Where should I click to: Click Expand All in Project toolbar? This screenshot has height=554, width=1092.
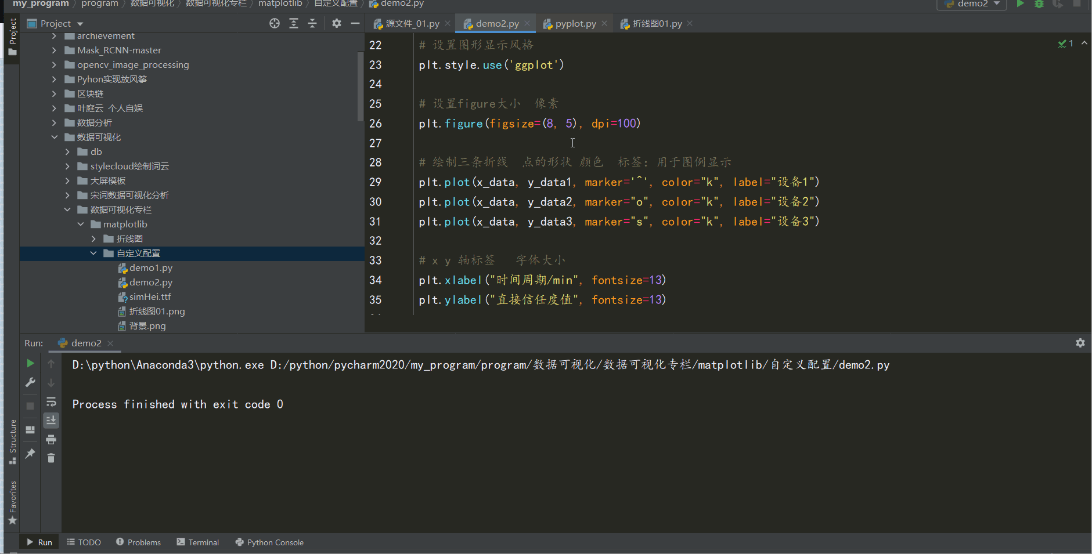[294, 23]
